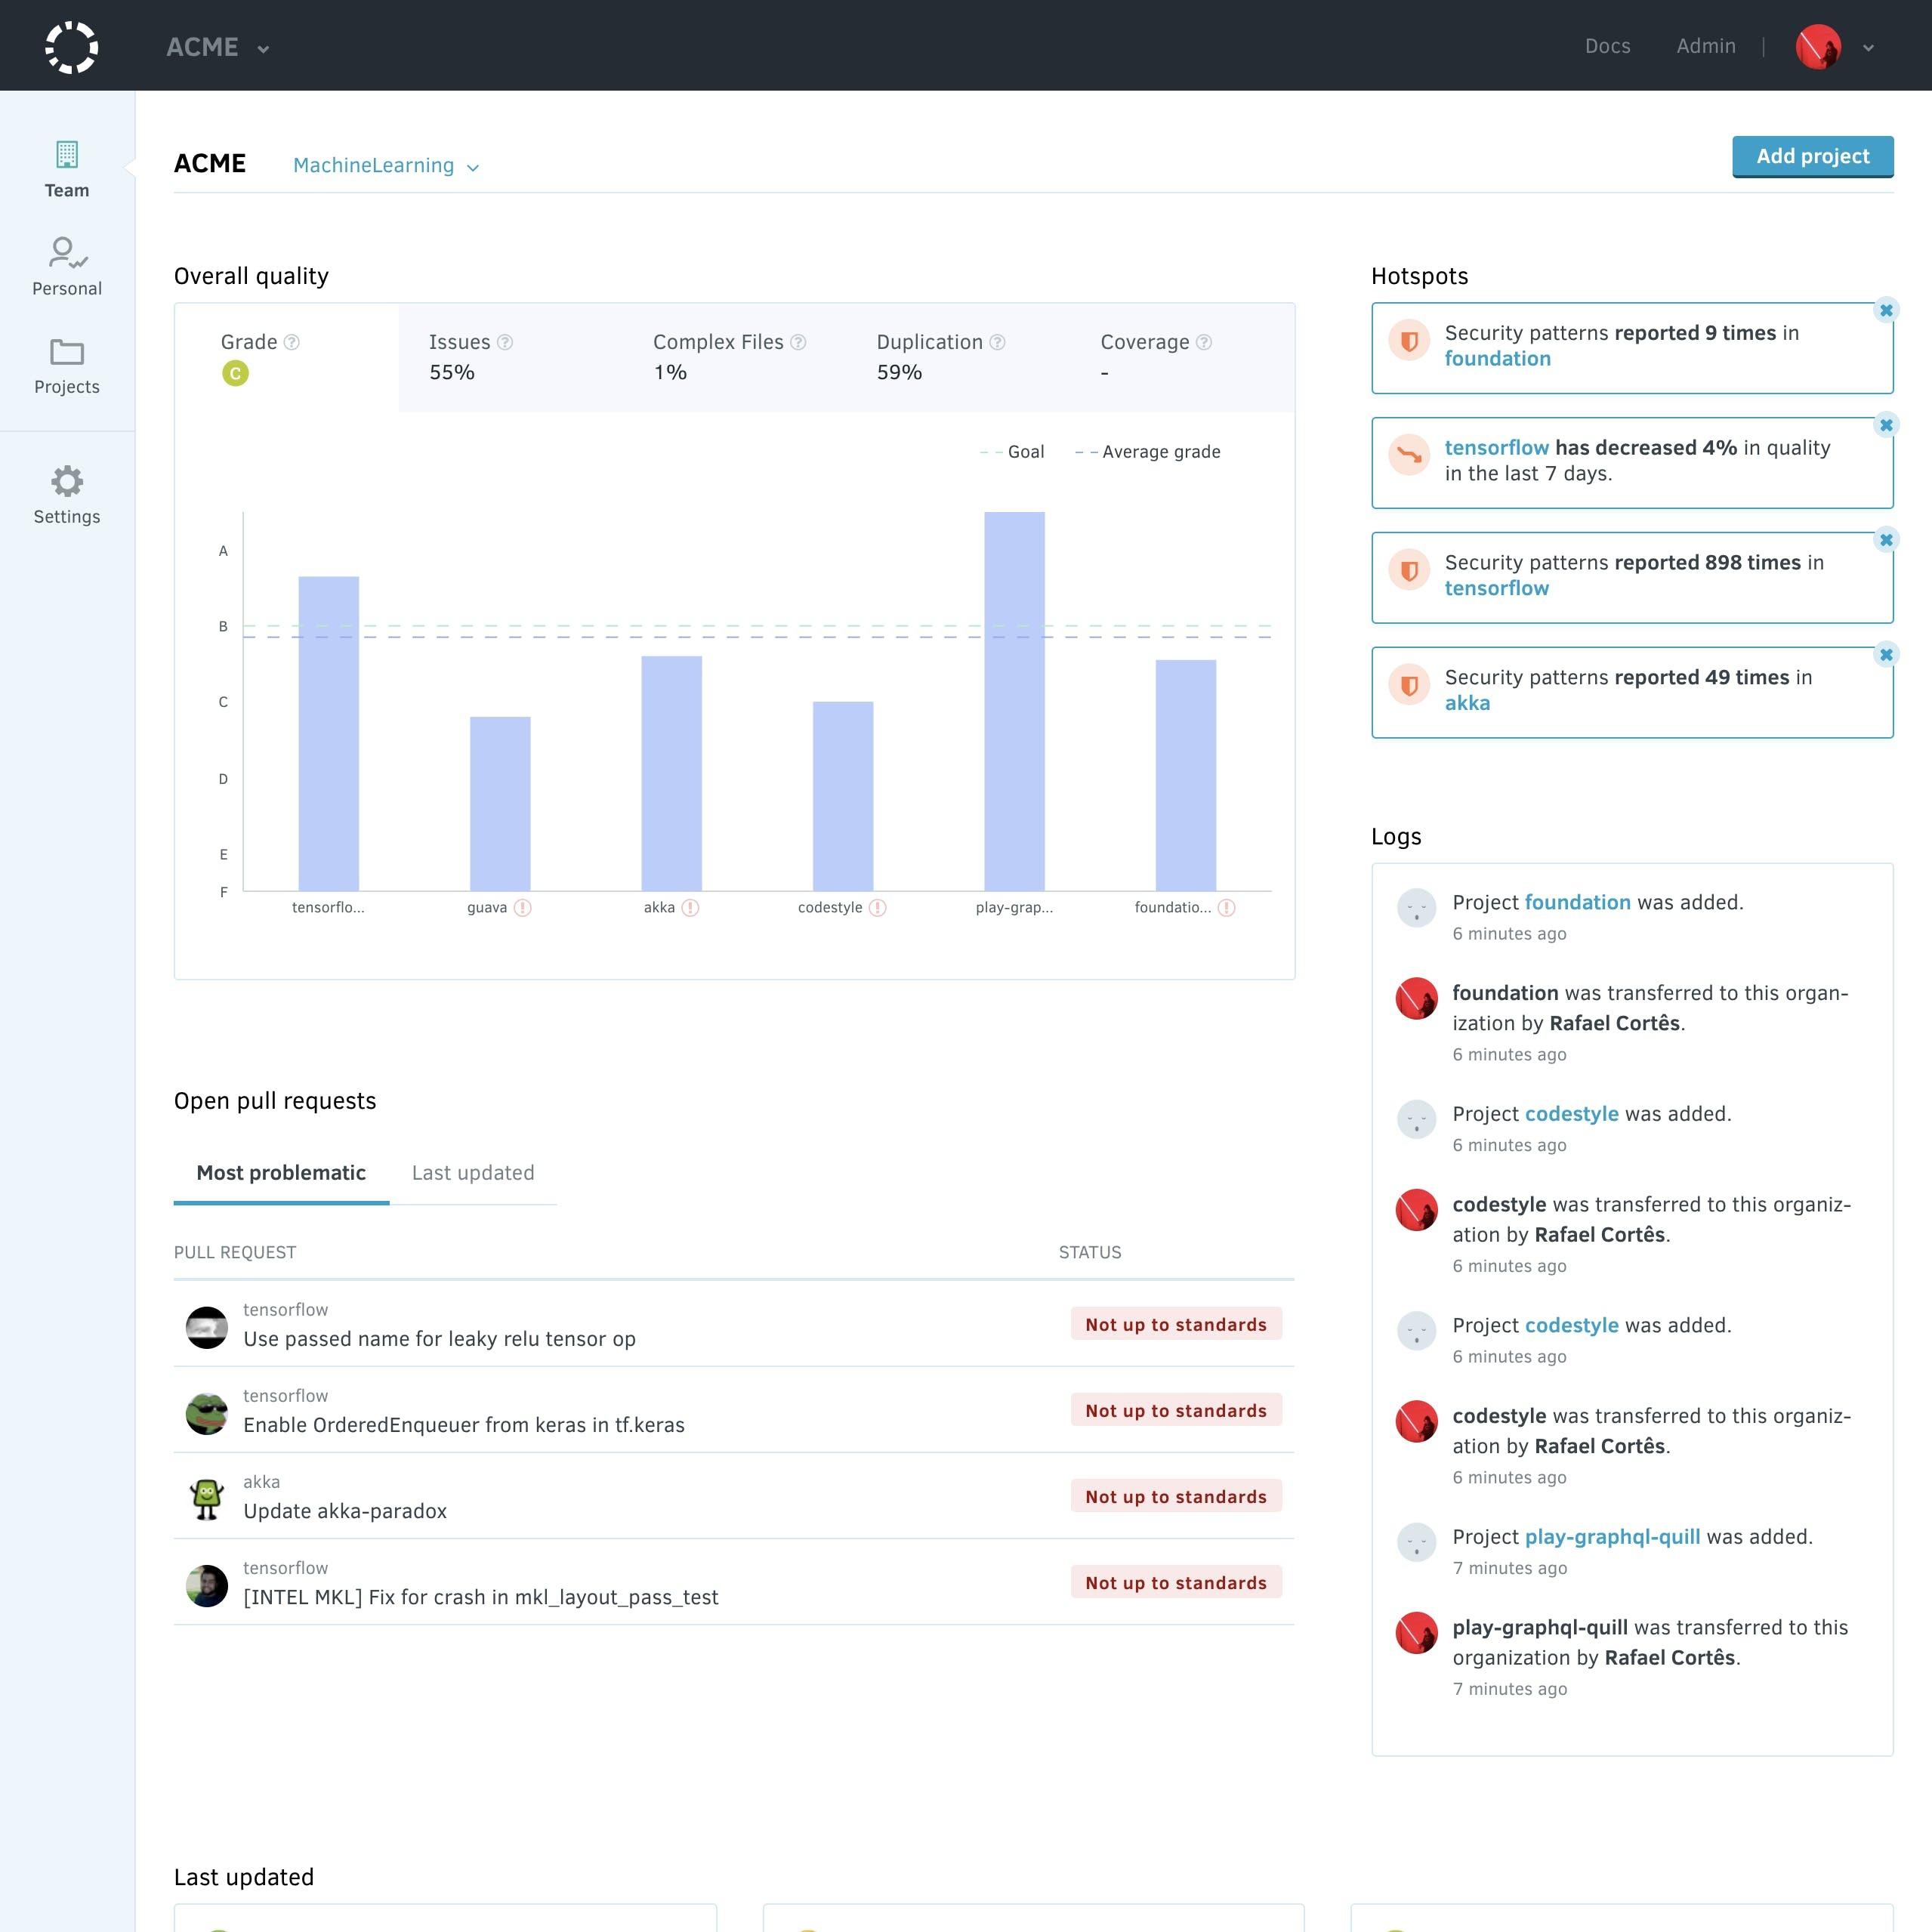This screenshot has width=1932, height=1932.
Task: Open the MachineLearning team dropdown
Action: tap(386, 166)
